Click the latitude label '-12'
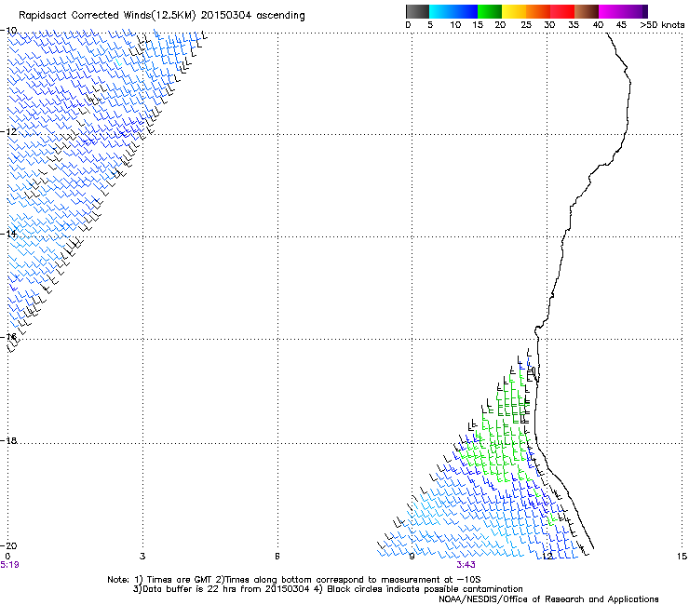 point(8,131)
